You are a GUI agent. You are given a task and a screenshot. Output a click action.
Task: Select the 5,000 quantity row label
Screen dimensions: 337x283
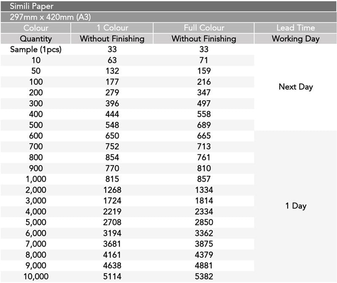click(36, 223)
